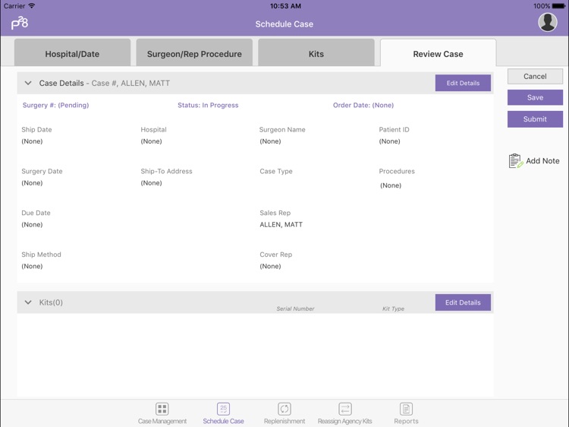Collapse the Kits(0) section chevron
Image resolution: width=569 pixels, height=427 pixels.
tap(28, 302)
